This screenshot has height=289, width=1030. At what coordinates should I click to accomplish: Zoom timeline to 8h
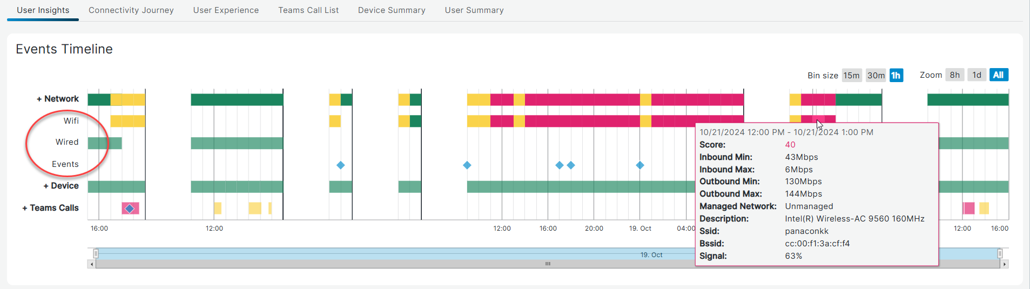tap(954, 75)
